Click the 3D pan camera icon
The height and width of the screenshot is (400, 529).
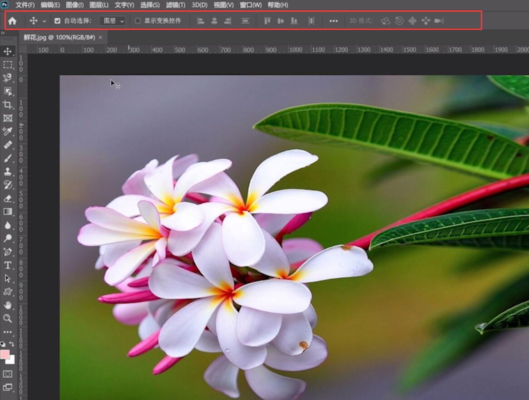click(x=412, y=21)
